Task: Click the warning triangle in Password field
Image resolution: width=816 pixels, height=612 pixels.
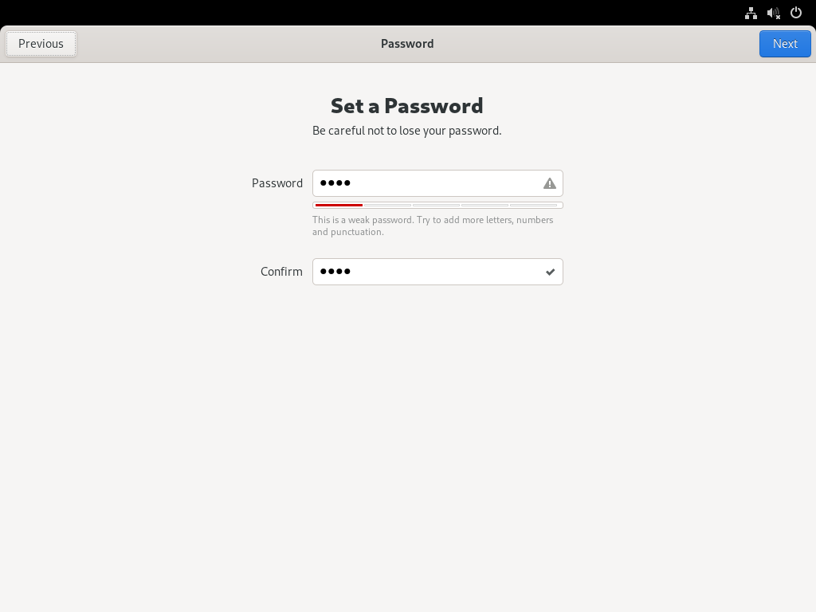Action: pyautogui.click(x=550, y=183)
